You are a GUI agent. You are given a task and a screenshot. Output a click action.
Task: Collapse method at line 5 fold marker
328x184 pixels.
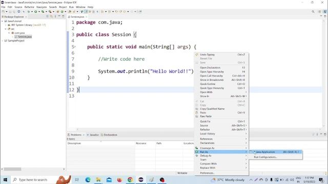(x=75, y=47)
